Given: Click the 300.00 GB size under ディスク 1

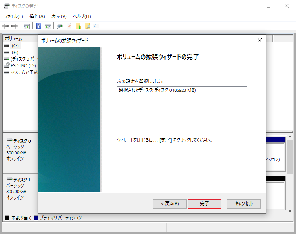Looking at the screenshot, I should tap(16, 192).
